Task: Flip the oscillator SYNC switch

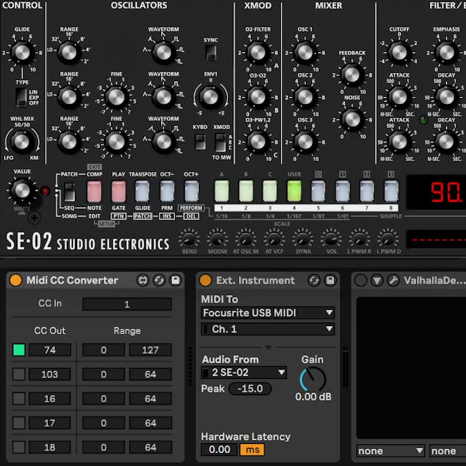Action: [x=211, y=53]
